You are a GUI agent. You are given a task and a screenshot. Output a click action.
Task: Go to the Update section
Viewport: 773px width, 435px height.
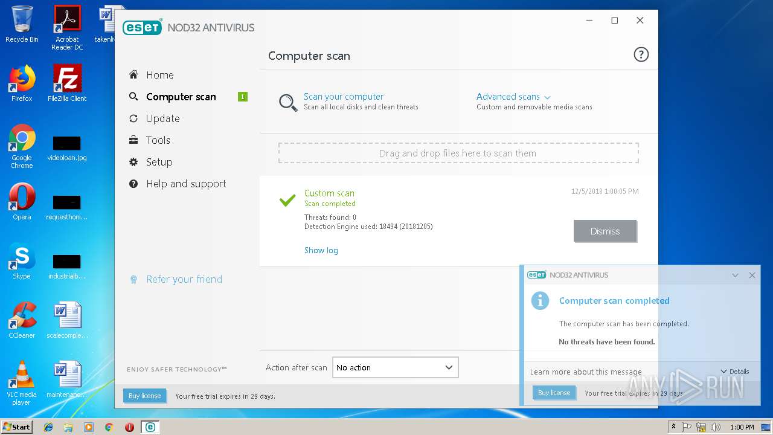tap(162, 118)
